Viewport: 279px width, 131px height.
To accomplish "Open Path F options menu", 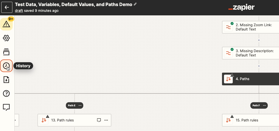I will click(x=265, y=106).
